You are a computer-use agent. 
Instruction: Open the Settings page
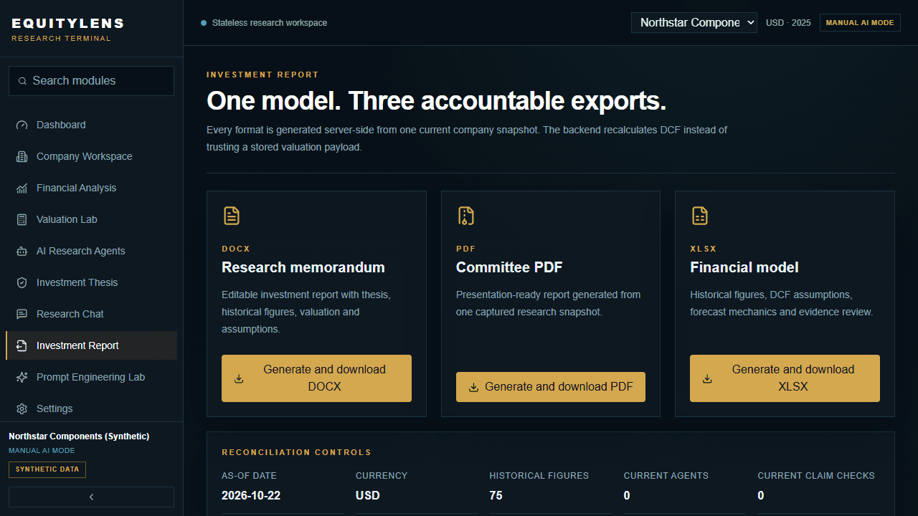[x=91, y=408]
